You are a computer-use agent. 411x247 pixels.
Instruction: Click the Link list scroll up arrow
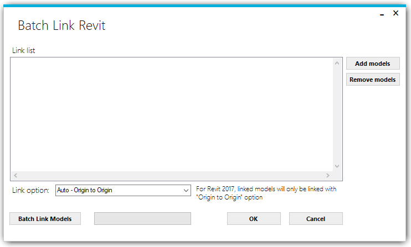[337, 63]
